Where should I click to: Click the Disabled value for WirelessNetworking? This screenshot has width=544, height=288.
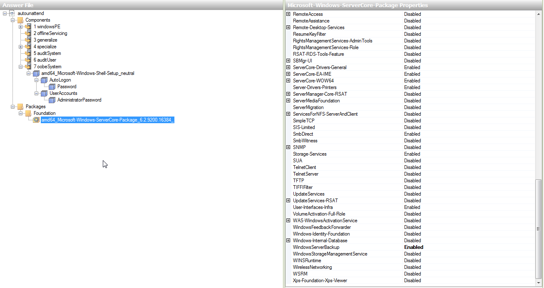(412, 267)
